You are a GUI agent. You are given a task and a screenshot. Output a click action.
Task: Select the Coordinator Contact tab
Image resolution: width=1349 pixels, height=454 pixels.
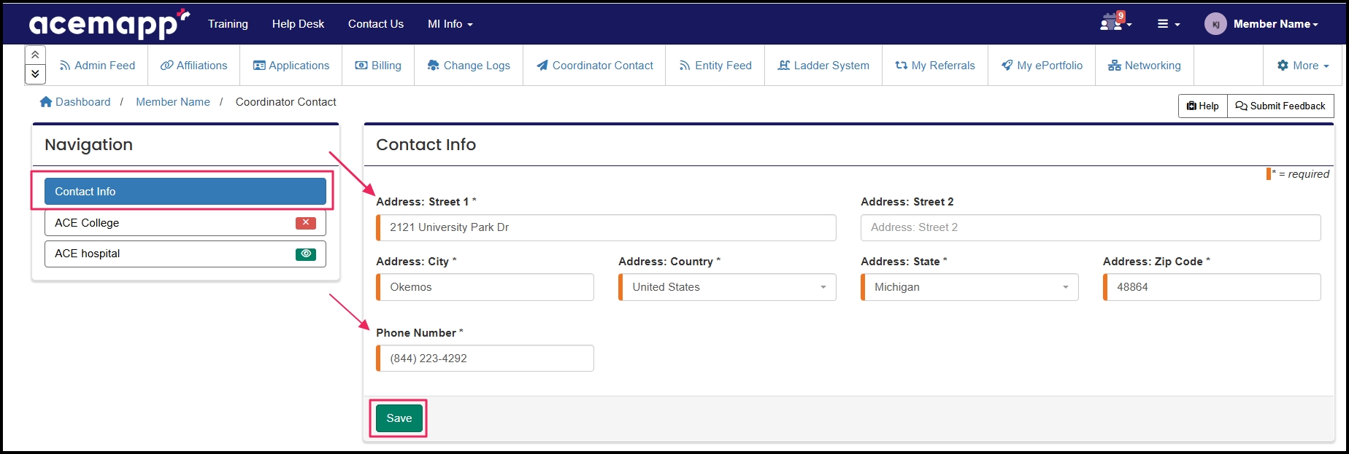click(x=594, y=66)
